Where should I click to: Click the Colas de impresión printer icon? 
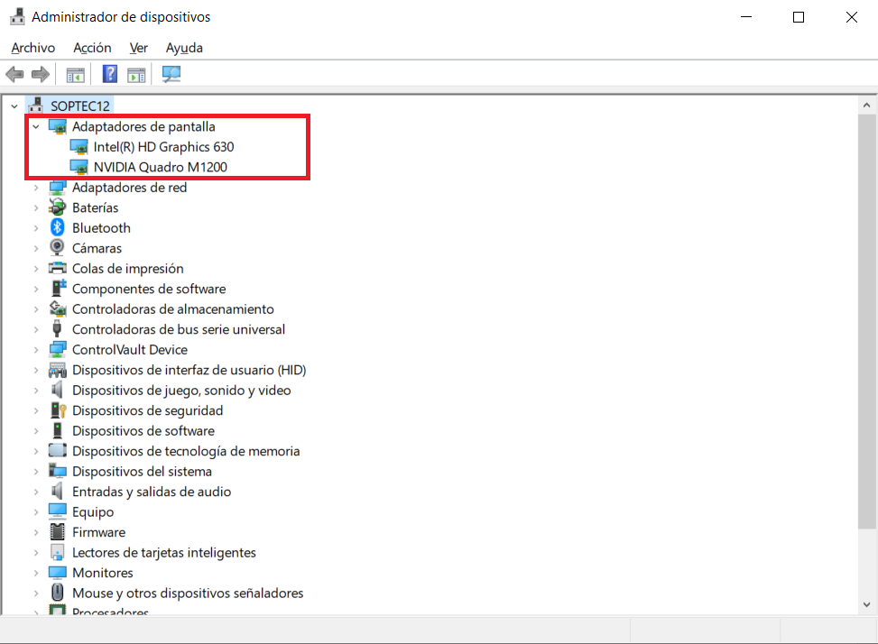57,269
